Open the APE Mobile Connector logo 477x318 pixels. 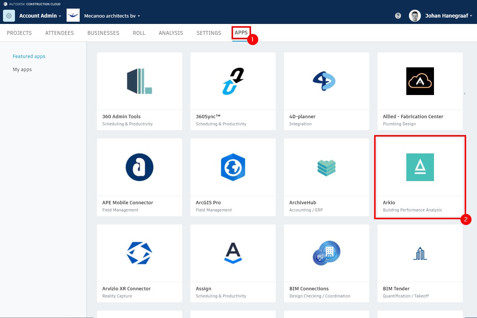140,167
